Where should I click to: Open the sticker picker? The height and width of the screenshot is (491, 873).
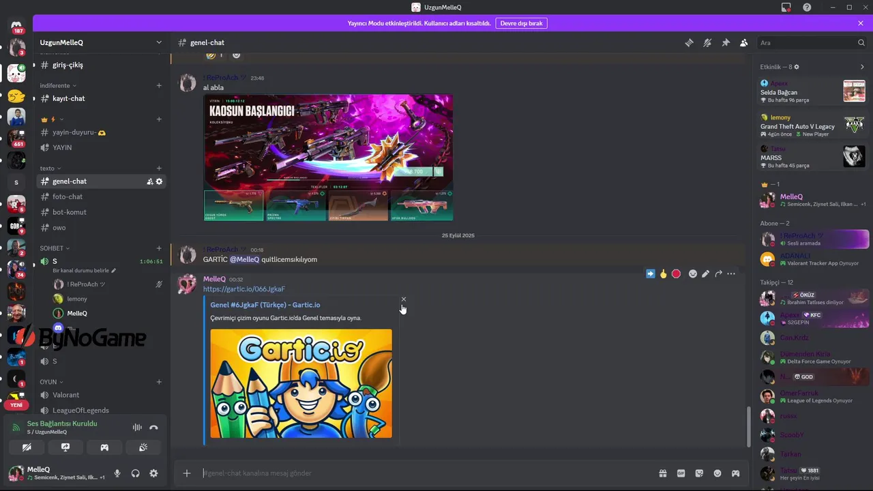(699, 473)
